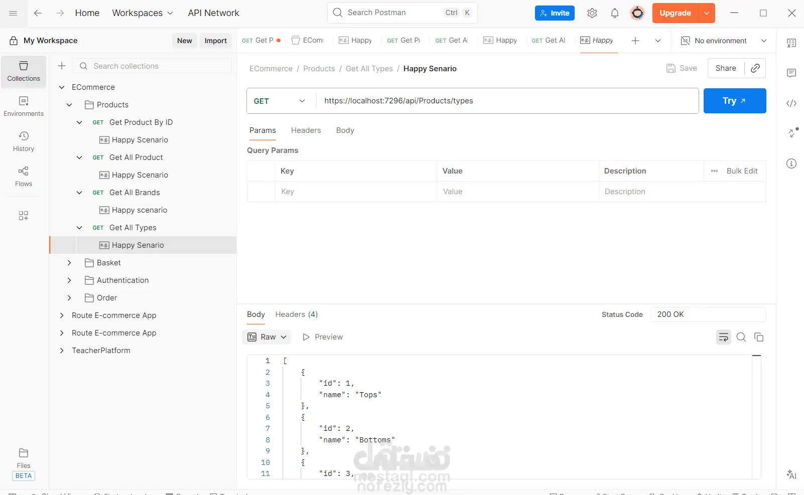Open the code snippet icon
The height and width of the screenshot is (495, 804).
click(791, 103)
